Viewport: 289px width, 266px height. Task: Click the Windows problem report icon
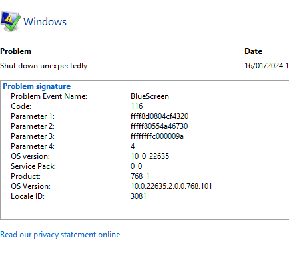click(x=11, y=21)
